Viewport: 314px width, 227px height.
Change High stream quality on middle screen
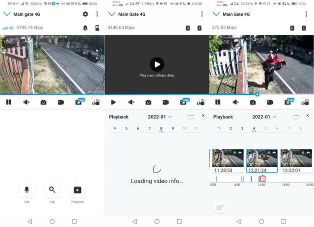click(x=184, y=102)
